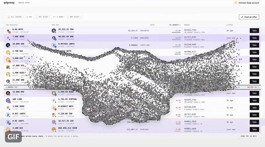
Task: Click the cbBTC token icon in 0.05 cbBTC row
Action: [x=8, y=122]
